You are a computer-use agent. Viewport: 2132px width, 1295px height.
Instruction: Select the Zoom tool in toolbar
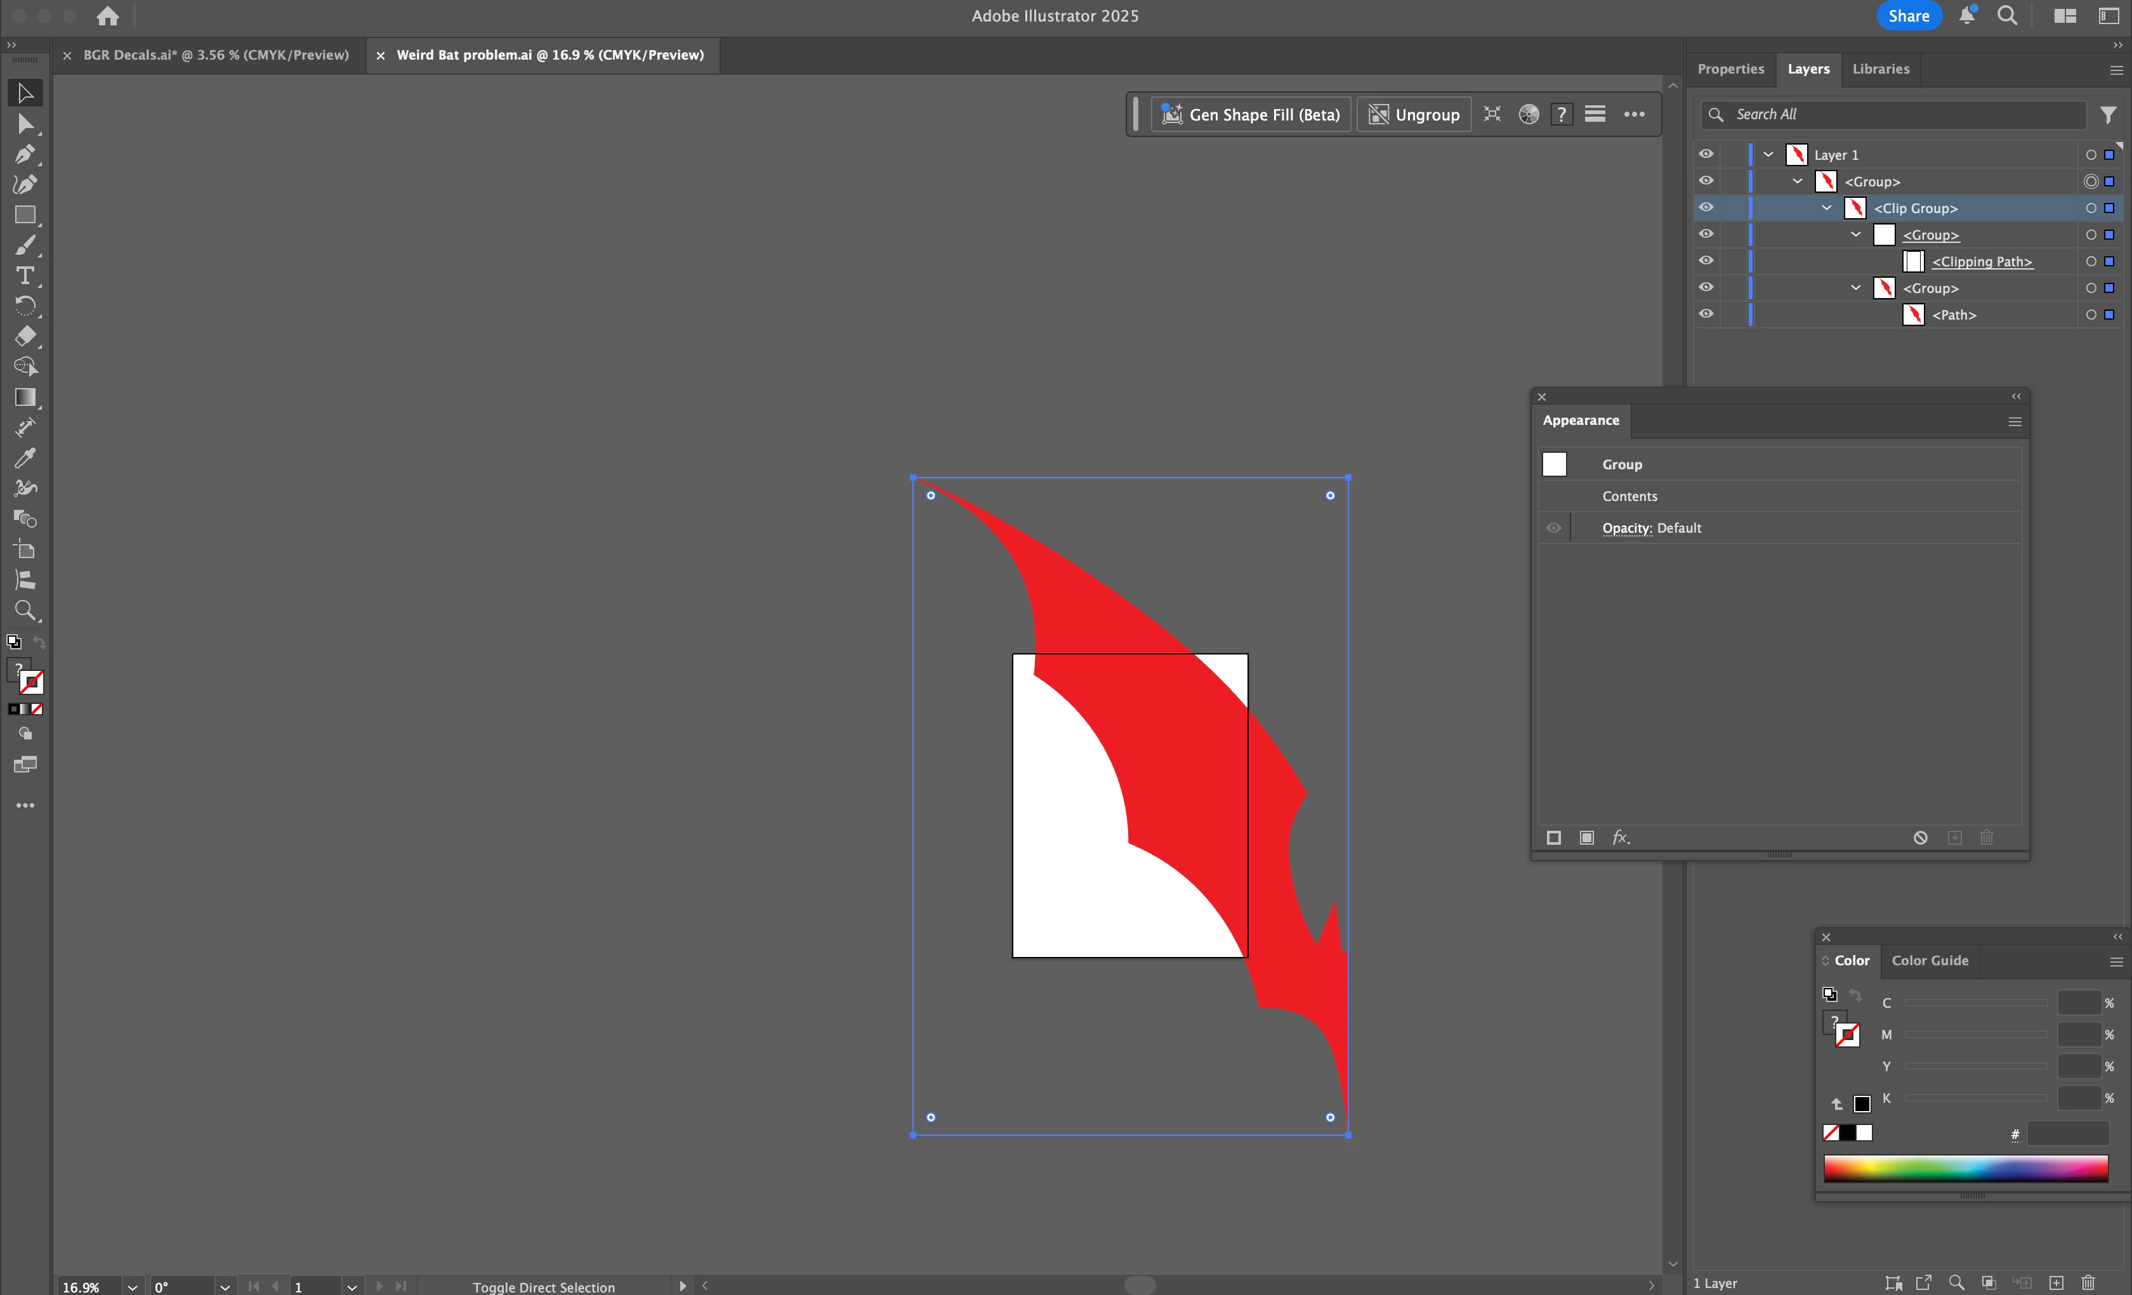24,610
